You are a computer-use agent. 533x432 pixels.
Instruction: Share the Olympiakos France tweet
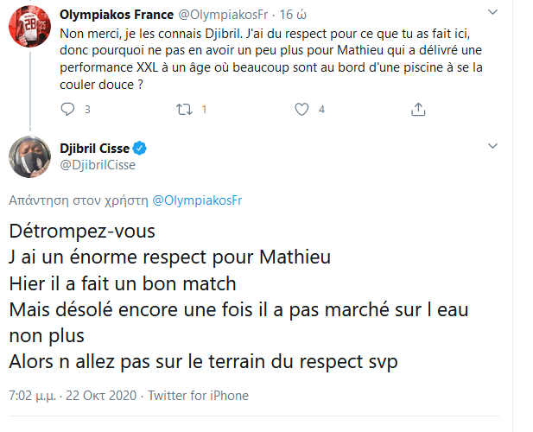tap(418, 110)
